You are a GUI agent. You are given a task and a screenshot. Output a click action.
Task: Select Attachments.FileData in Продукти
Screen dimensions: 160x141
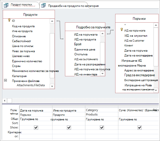click(x=31, y=85)
